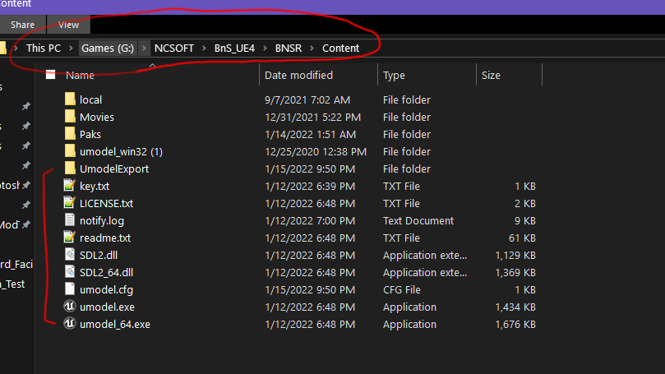Navigate to BnS_UE4 in the breadcrumb
Screen dimensions: 665x374
point(234,48)
